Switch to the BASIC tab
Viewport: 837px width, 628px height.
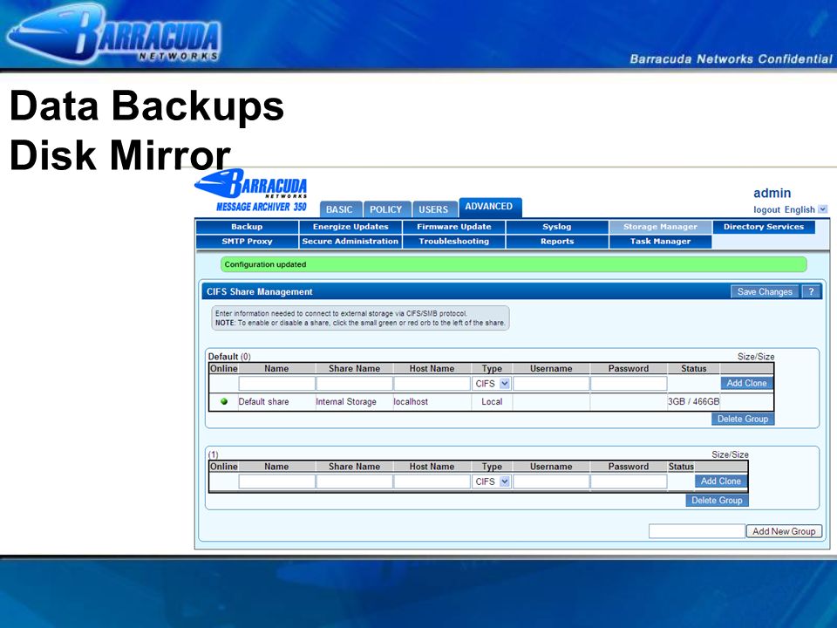coord(339,209)
